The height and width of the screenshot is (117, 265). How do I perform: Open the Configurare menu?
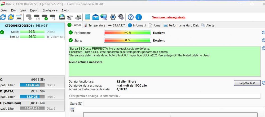tap(50, 10)
